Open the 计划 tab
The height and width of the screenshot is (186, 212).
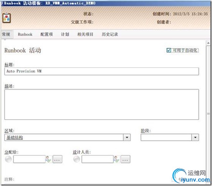65,34
